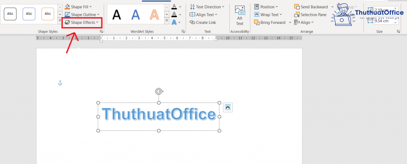Open the Text Effects dropdown arrow
Viewport: 407px width, 164px height.
[x=180, y=23]
